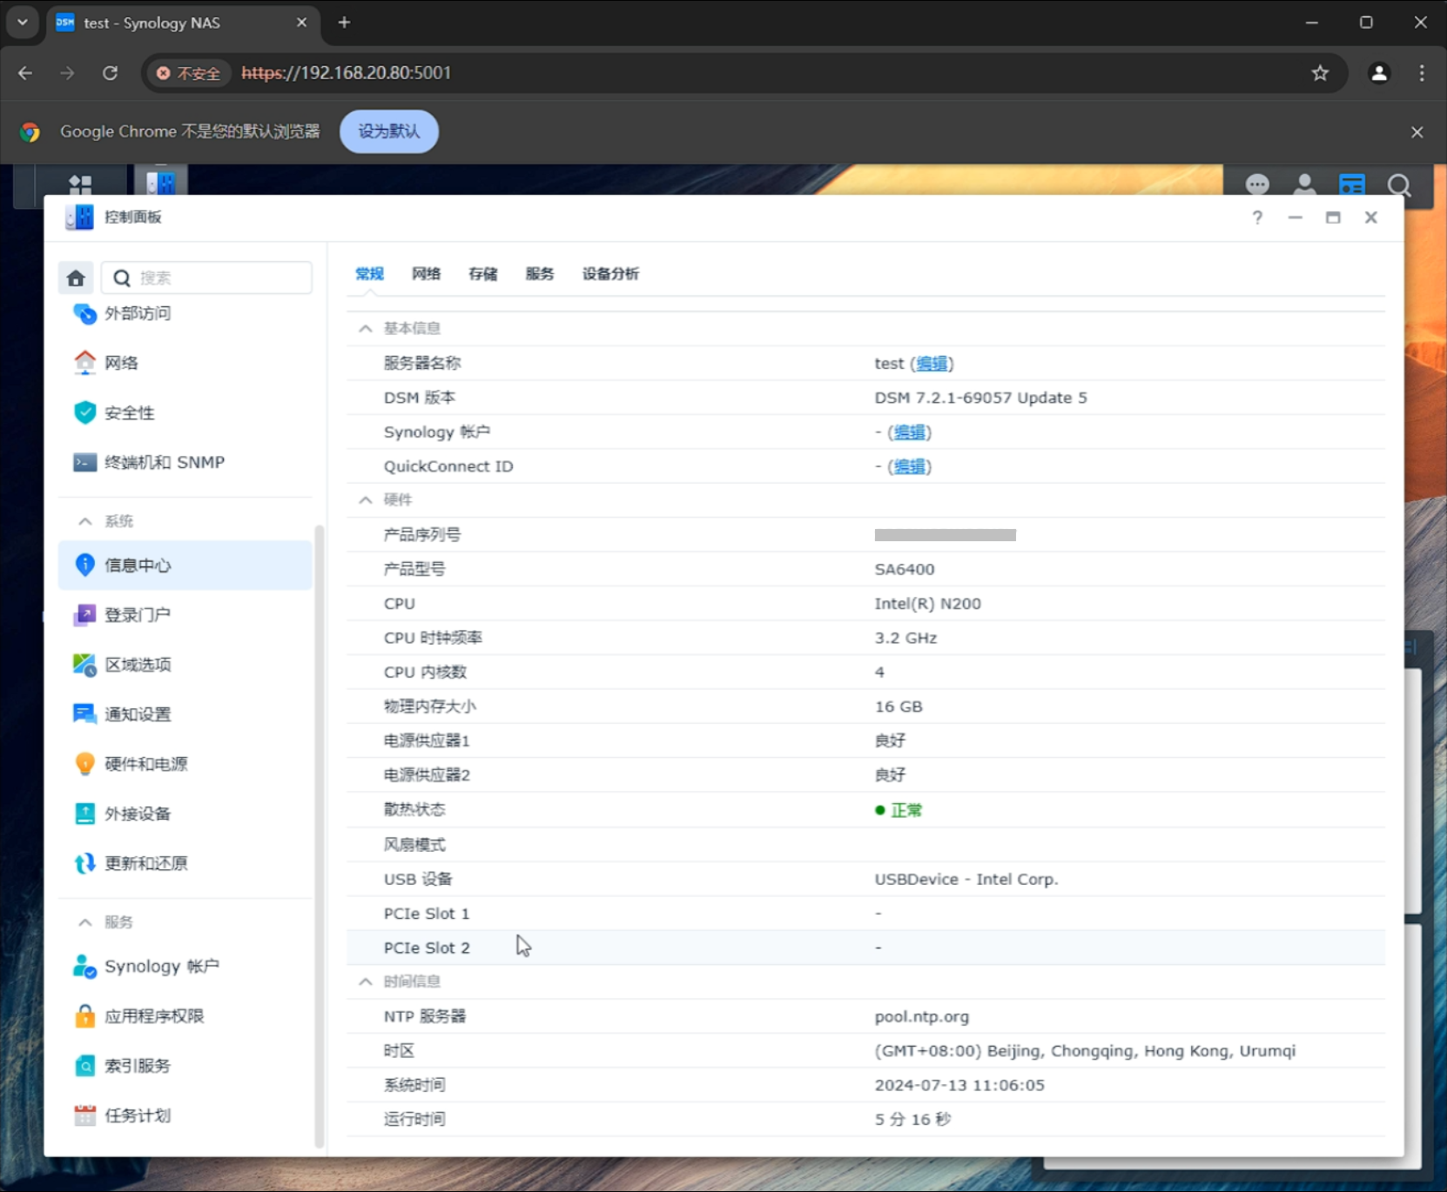Switch to the 存储 tab

[x=482, y=274]
